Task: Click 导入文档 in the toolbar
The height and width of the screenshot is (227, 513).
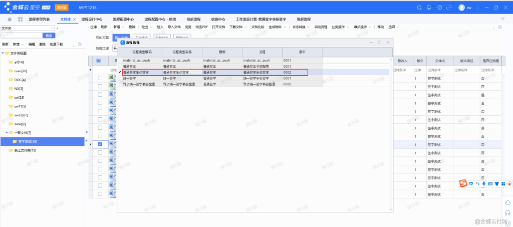Action: pyautogui.click(x=174, y=27)
